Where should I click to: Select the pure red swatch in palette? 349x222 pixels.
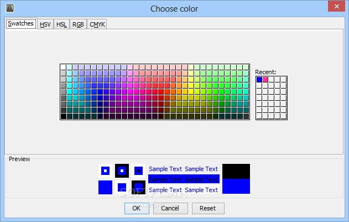coord(161,91)
